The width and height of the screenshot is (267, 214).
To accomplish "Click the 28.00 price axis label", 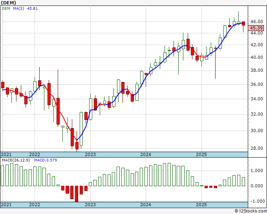I will [x=257, y=148].
